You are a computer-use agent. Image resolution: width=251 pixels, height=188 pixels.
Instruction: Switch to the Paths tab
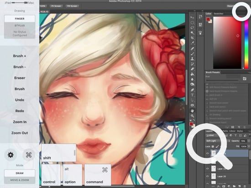point(225,131)
